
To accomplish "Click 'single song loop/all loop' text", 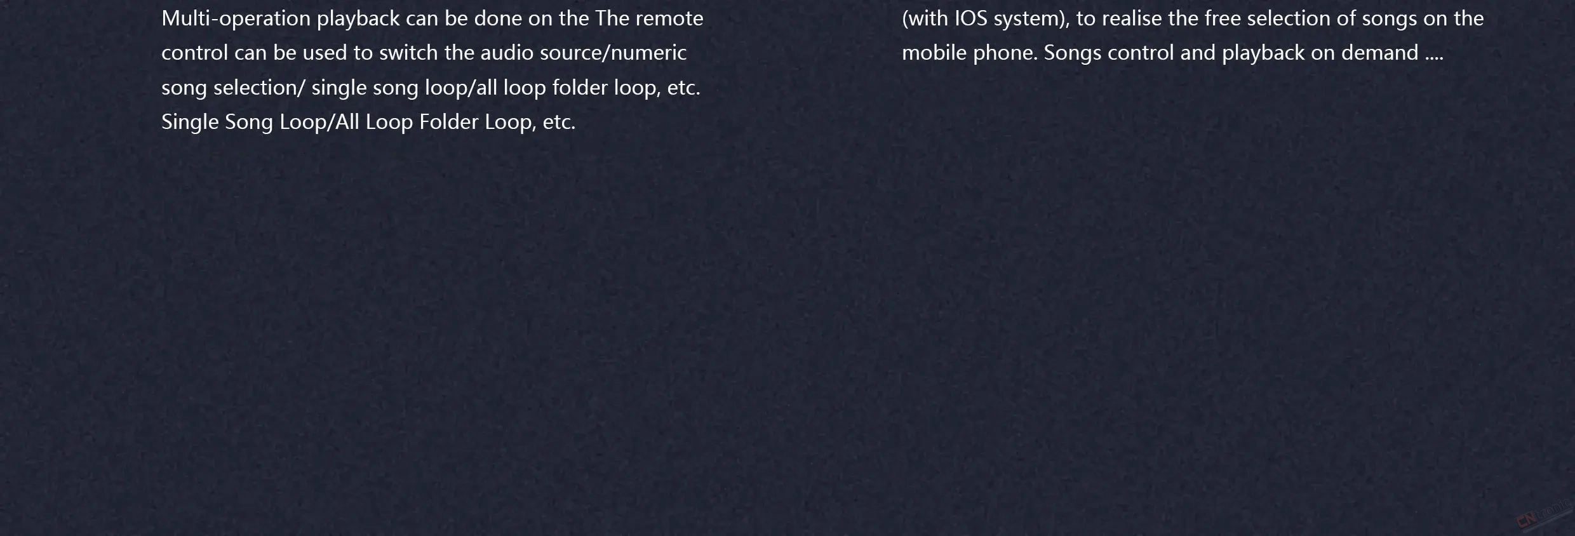I will tap(429, 88).
